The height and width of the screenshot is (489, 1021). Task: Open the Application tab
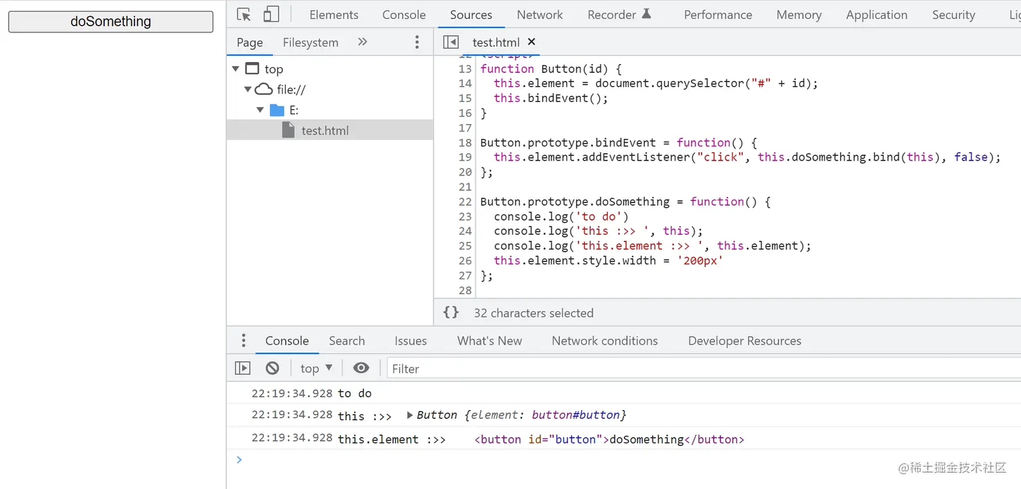point(876,14)
